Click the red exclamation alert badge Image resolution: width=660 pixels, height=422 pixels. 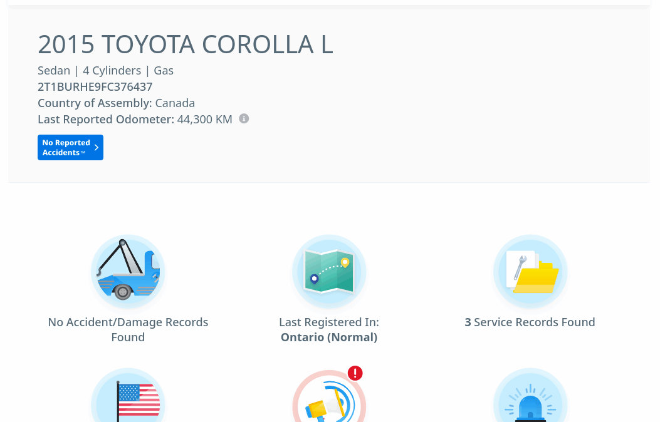pyautogui.click(x=355, y=373)
